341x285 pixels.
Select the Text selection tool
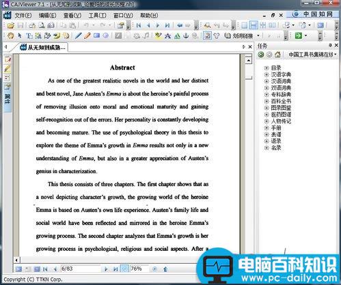29,35
